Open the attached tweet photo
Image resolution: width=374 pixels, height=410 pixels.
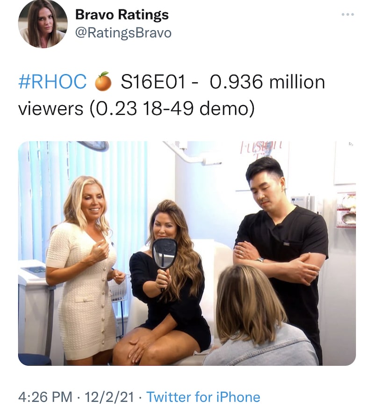click(187, 253)
